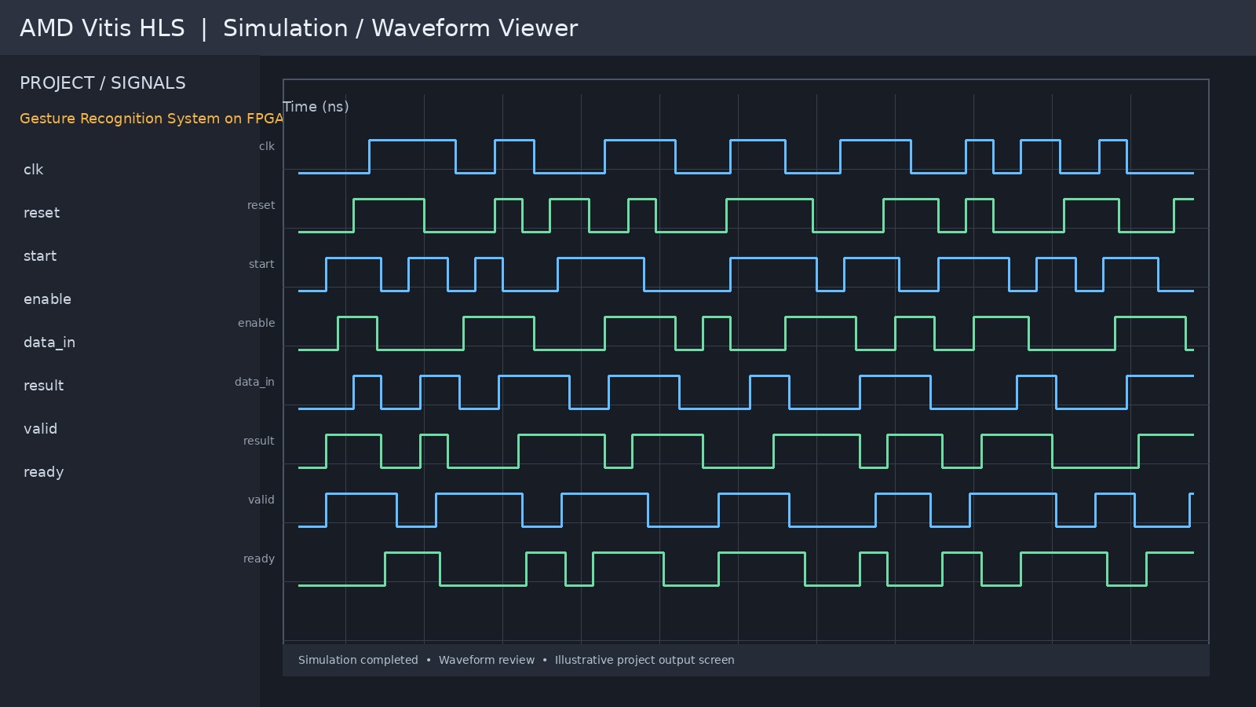Click the clk waveform row label
The height and width of the screenshot is (707, 1256).
pos(267,146)
